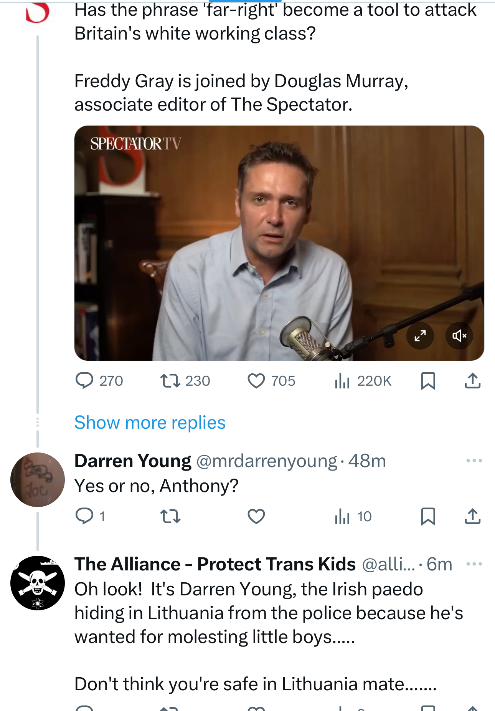Click Show more replies link

coord(150,423)
